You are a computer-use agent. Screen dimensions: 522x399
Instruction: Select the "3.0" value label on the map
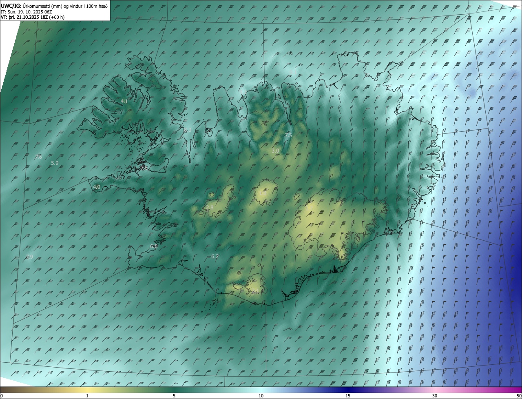(x=275, y=151)
